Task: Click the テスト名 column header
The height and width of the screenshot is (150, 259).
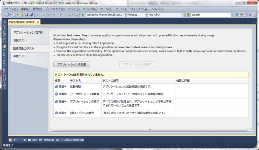Action: 85,81
